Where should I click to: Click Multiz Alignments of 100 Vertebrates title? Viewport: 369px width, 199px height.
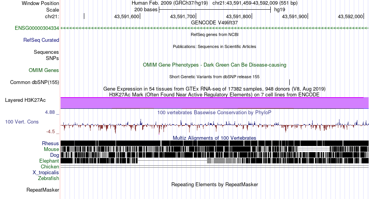tap(214, 138)
